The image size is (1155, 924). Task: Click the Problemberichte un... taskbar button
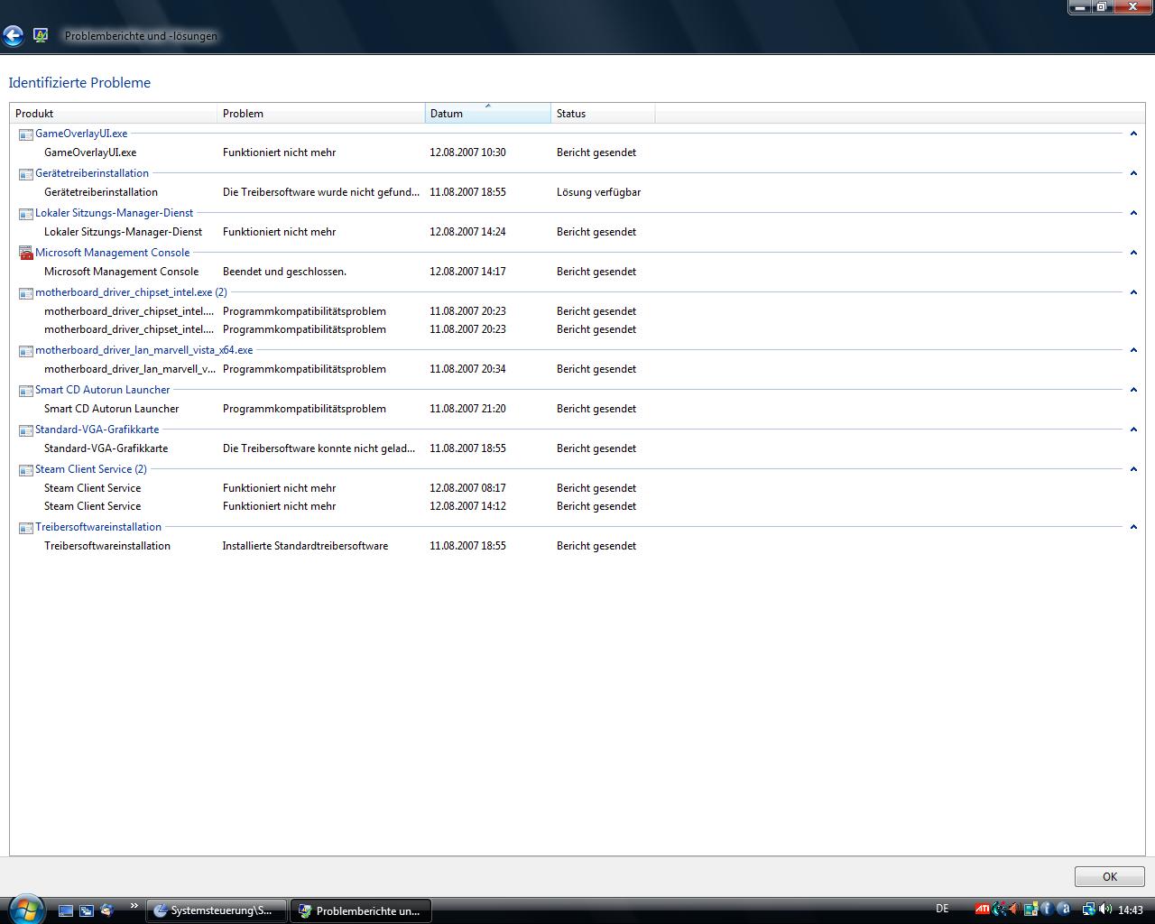pyautogui.click(x=361, y=910)
